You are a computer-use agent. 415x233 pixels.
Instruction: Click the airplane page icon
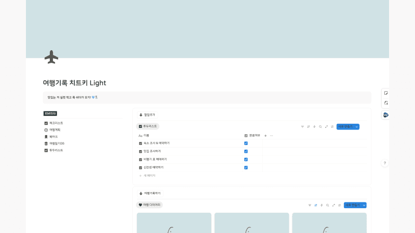[x=51, y=57]
